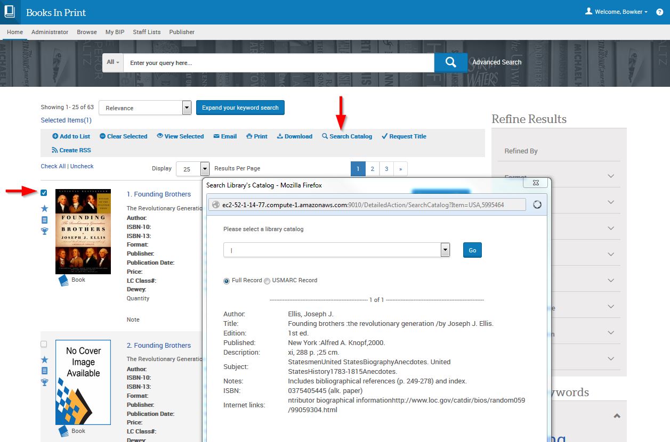Click the popup URL address field
Image resolution: width=670 pixels, height=442 pixels.
click(x=367, y=204)
